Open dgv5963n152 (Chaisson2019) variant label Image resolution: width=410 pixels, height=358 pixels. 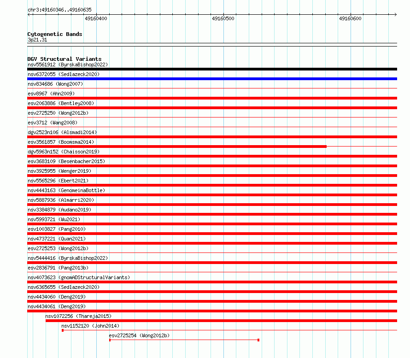coord(64,152)
